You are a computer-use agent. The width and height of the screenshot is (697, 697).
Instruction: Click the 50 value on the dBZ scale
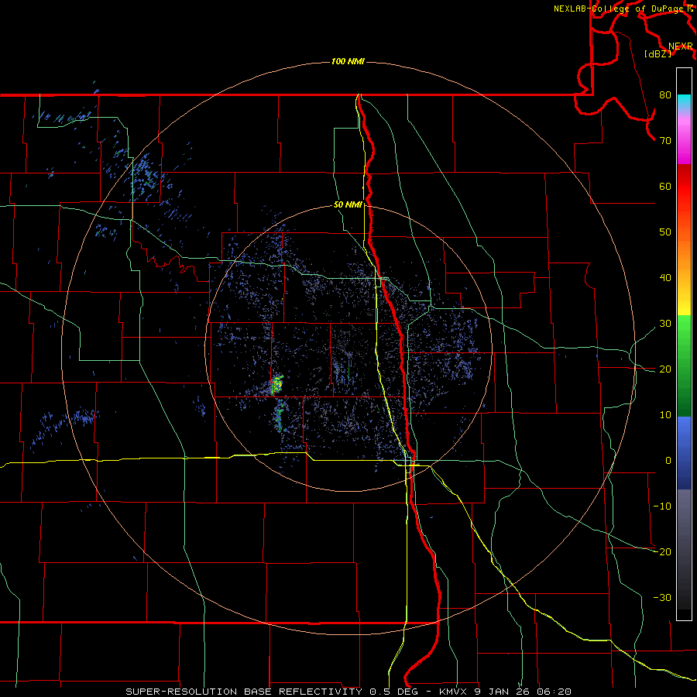pos(665,232)
